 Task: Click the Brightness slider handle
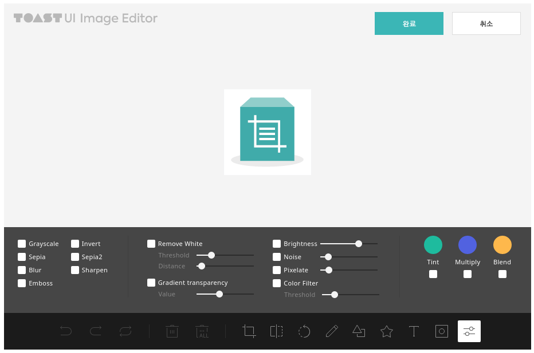coord(359,244)
